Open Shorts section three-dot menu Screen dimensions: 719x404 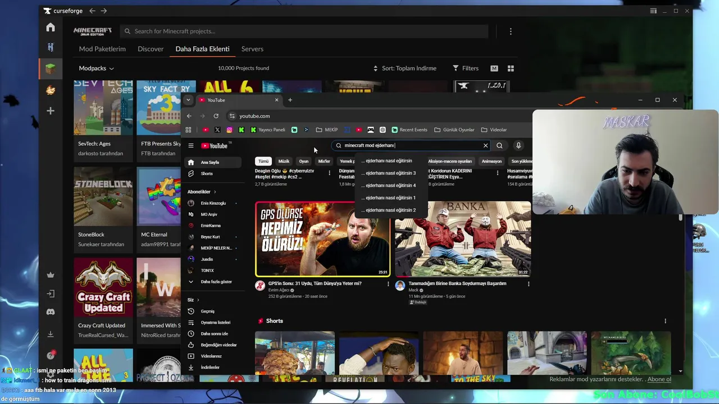665,321
